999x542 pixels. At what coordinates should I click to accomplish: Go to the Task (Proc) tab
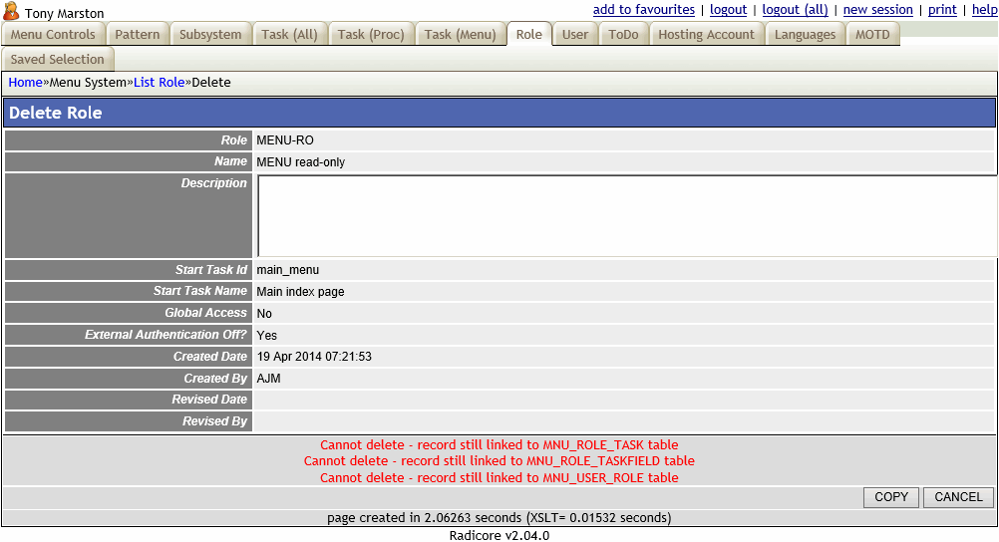[371, 35]
